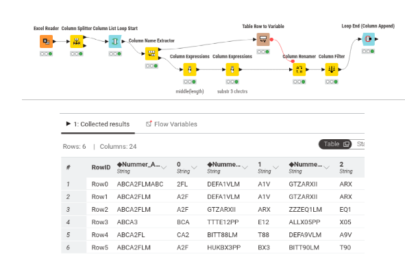Select the Column Splitter node
This screenshot has width=405, height=266.
point(77,41)
